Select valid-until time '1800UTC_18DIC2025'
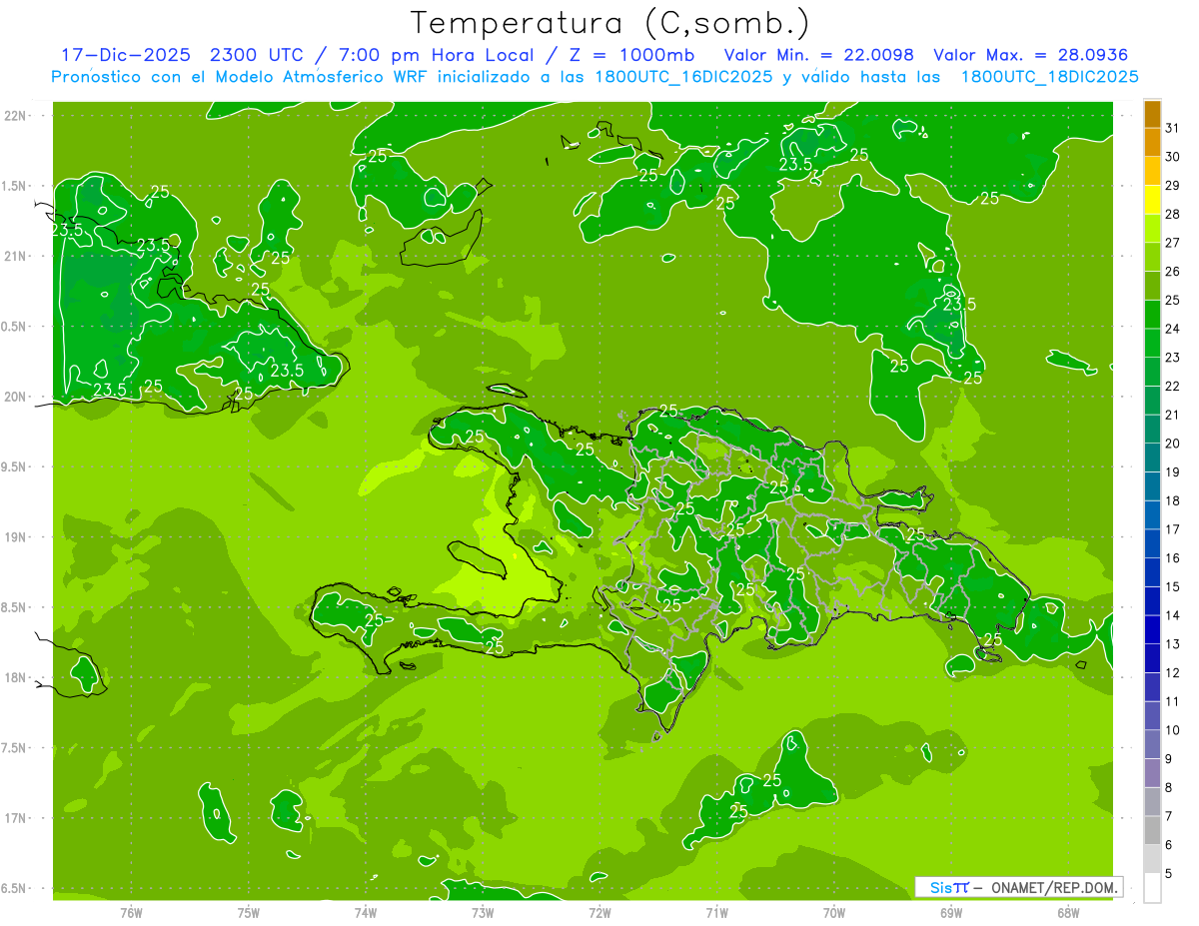The image size is (1199, 926). pos(1049,77)
